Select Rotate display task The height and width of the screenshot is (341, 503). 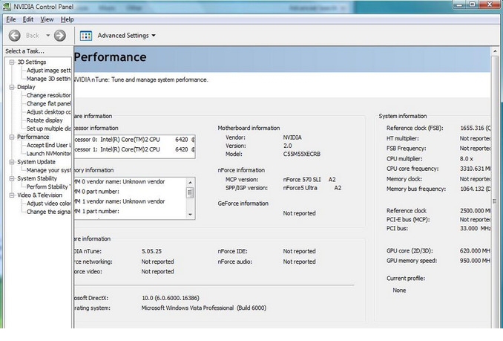[45, 120]
